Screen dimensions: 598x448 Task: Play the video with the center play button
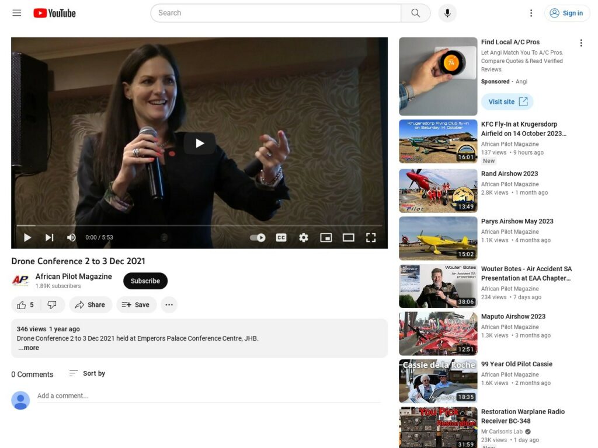pos(200,143)
